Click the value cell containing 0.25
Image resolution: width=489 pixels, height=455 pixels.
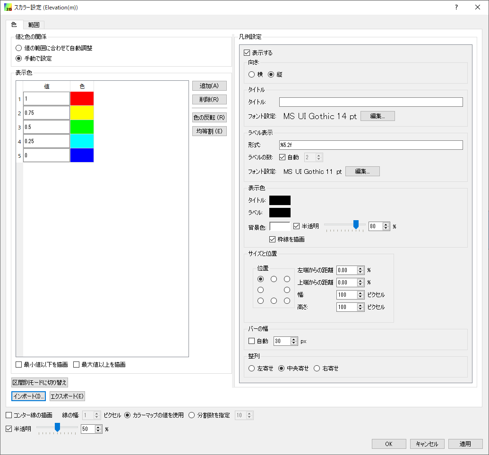(x=46, y=141)
